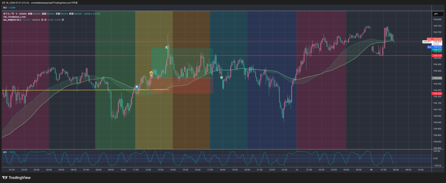Click the green profit zone of position box
The image size is (446, 183).
[182, 63]
